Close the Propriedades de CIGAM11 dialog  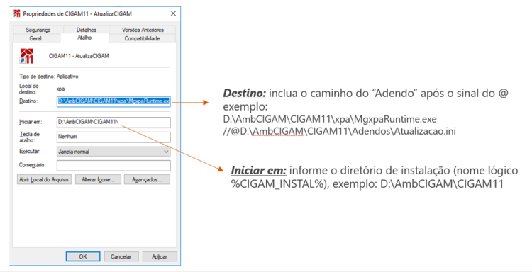pyautogui.click(x=173, y=13)
